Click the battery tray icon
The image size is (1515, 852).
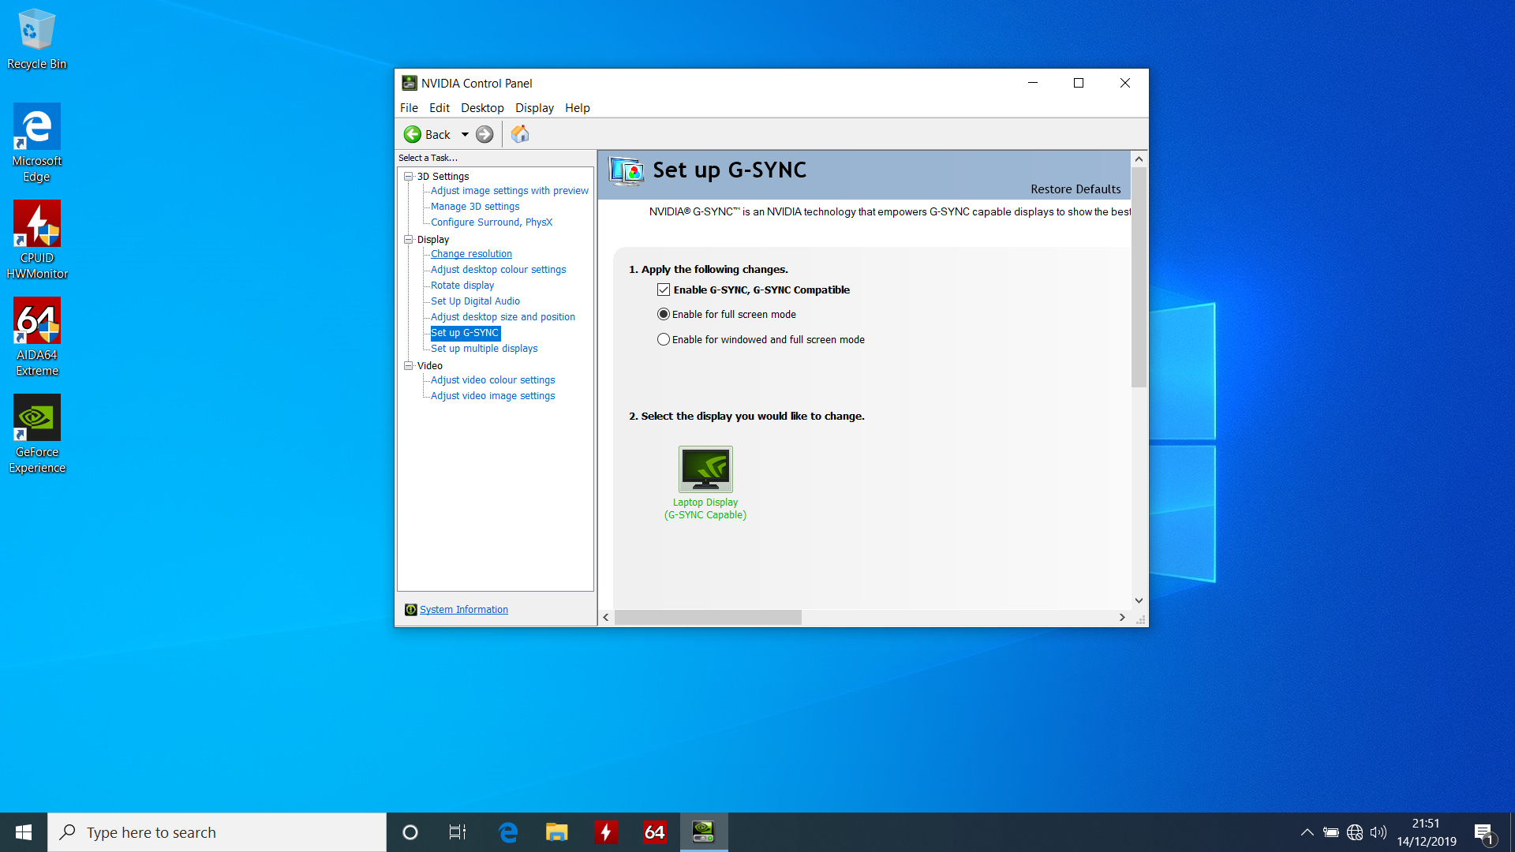coord(1331,832)
